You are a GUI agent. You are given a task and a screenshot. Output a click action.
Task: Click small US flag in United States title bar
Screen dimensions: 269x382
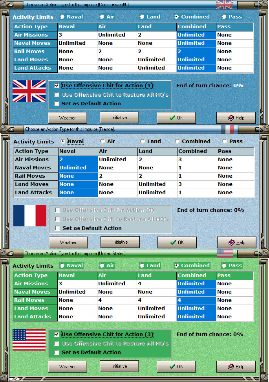coord(225,253)
